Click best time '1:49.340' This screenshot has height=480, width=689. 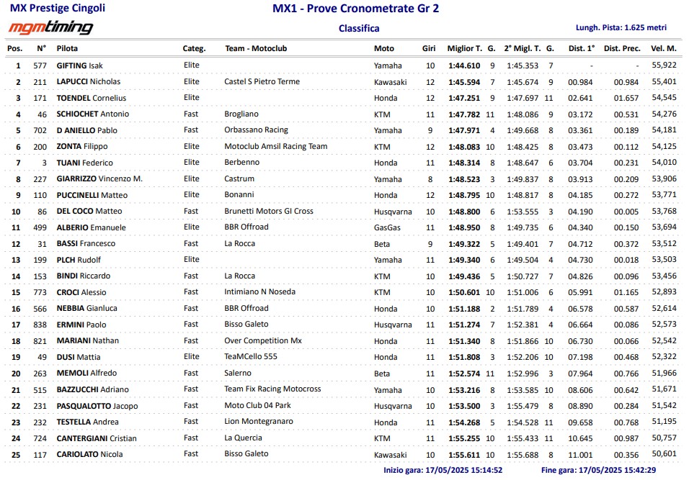point(464,261)
